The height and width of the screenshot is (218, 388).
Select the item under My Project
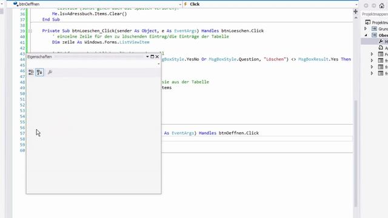(383, 48)
